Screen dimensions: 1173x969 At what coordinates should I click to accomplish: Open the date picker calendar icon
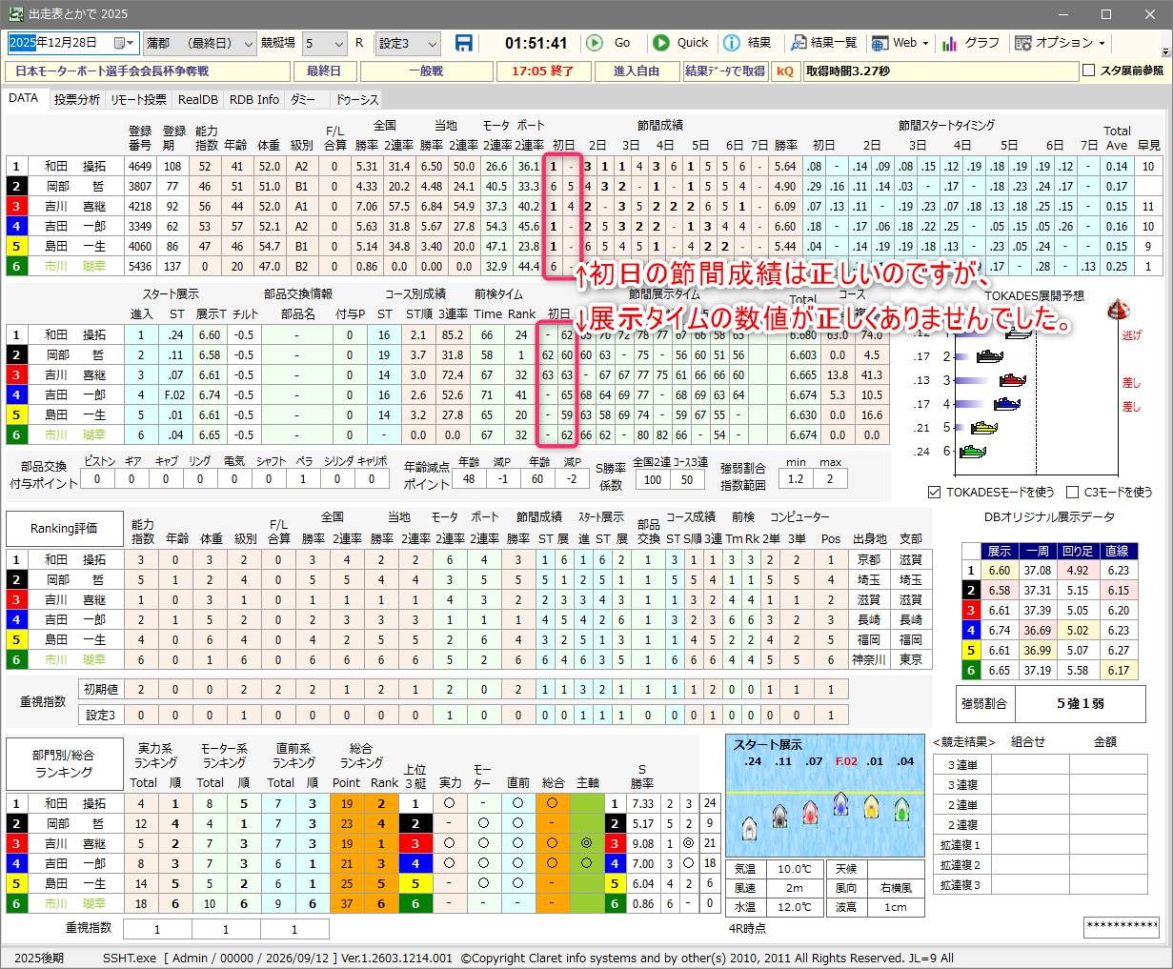coord(122,43)
